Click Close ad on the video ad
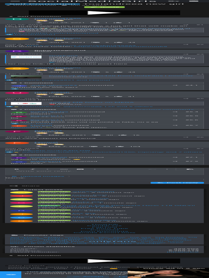 coord(174,268)
